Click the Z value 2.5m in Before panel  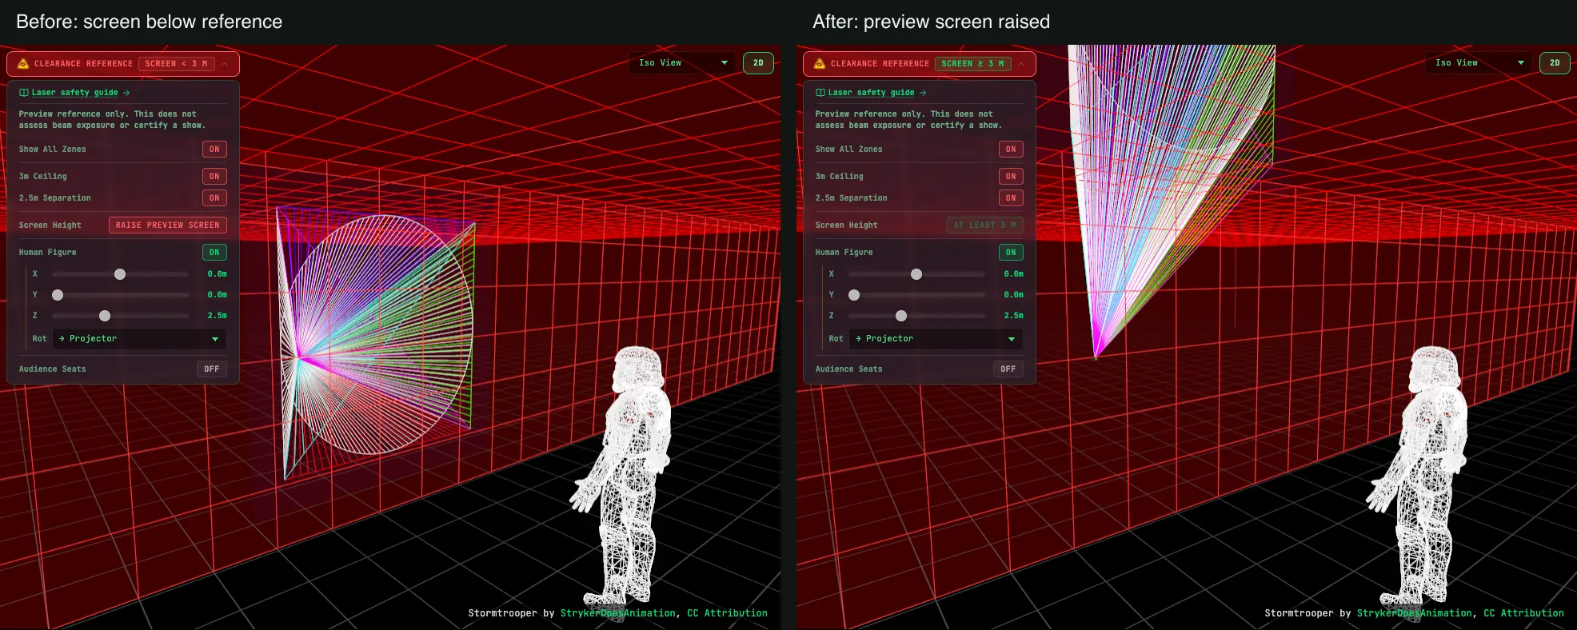point(217,316)
